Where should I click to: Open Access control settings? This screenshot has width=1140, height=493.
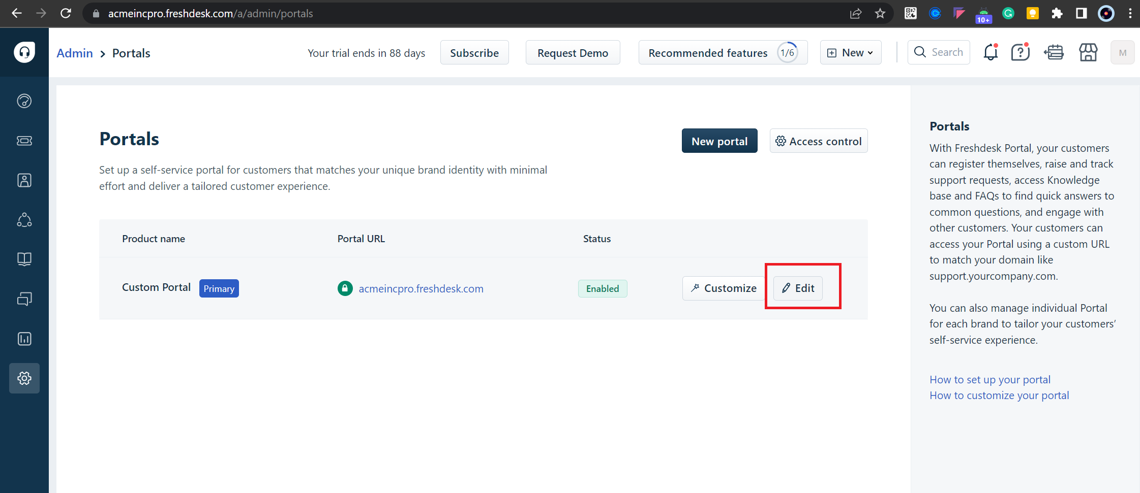tap(819, 141)
